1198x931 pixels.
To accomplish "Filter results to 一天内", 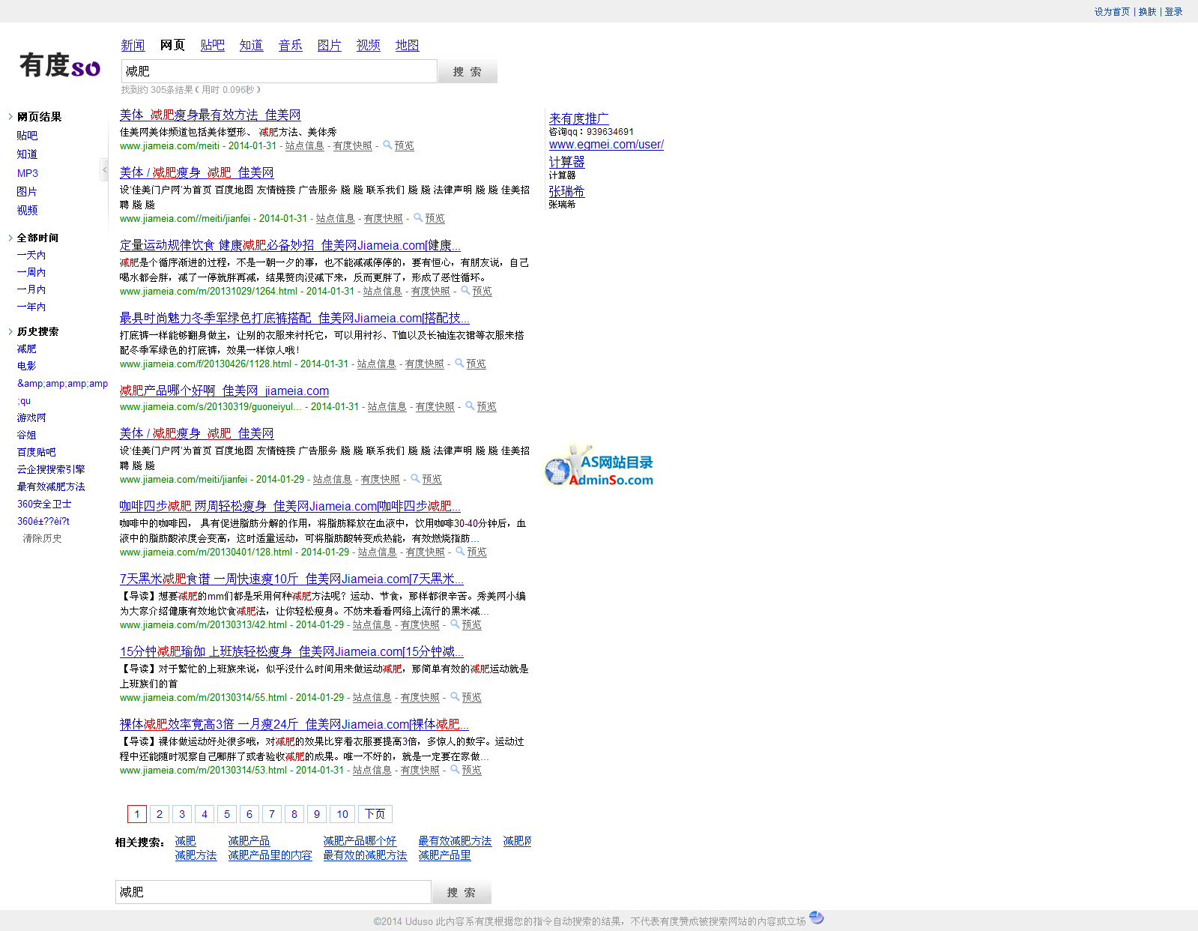I will [31, 255].
